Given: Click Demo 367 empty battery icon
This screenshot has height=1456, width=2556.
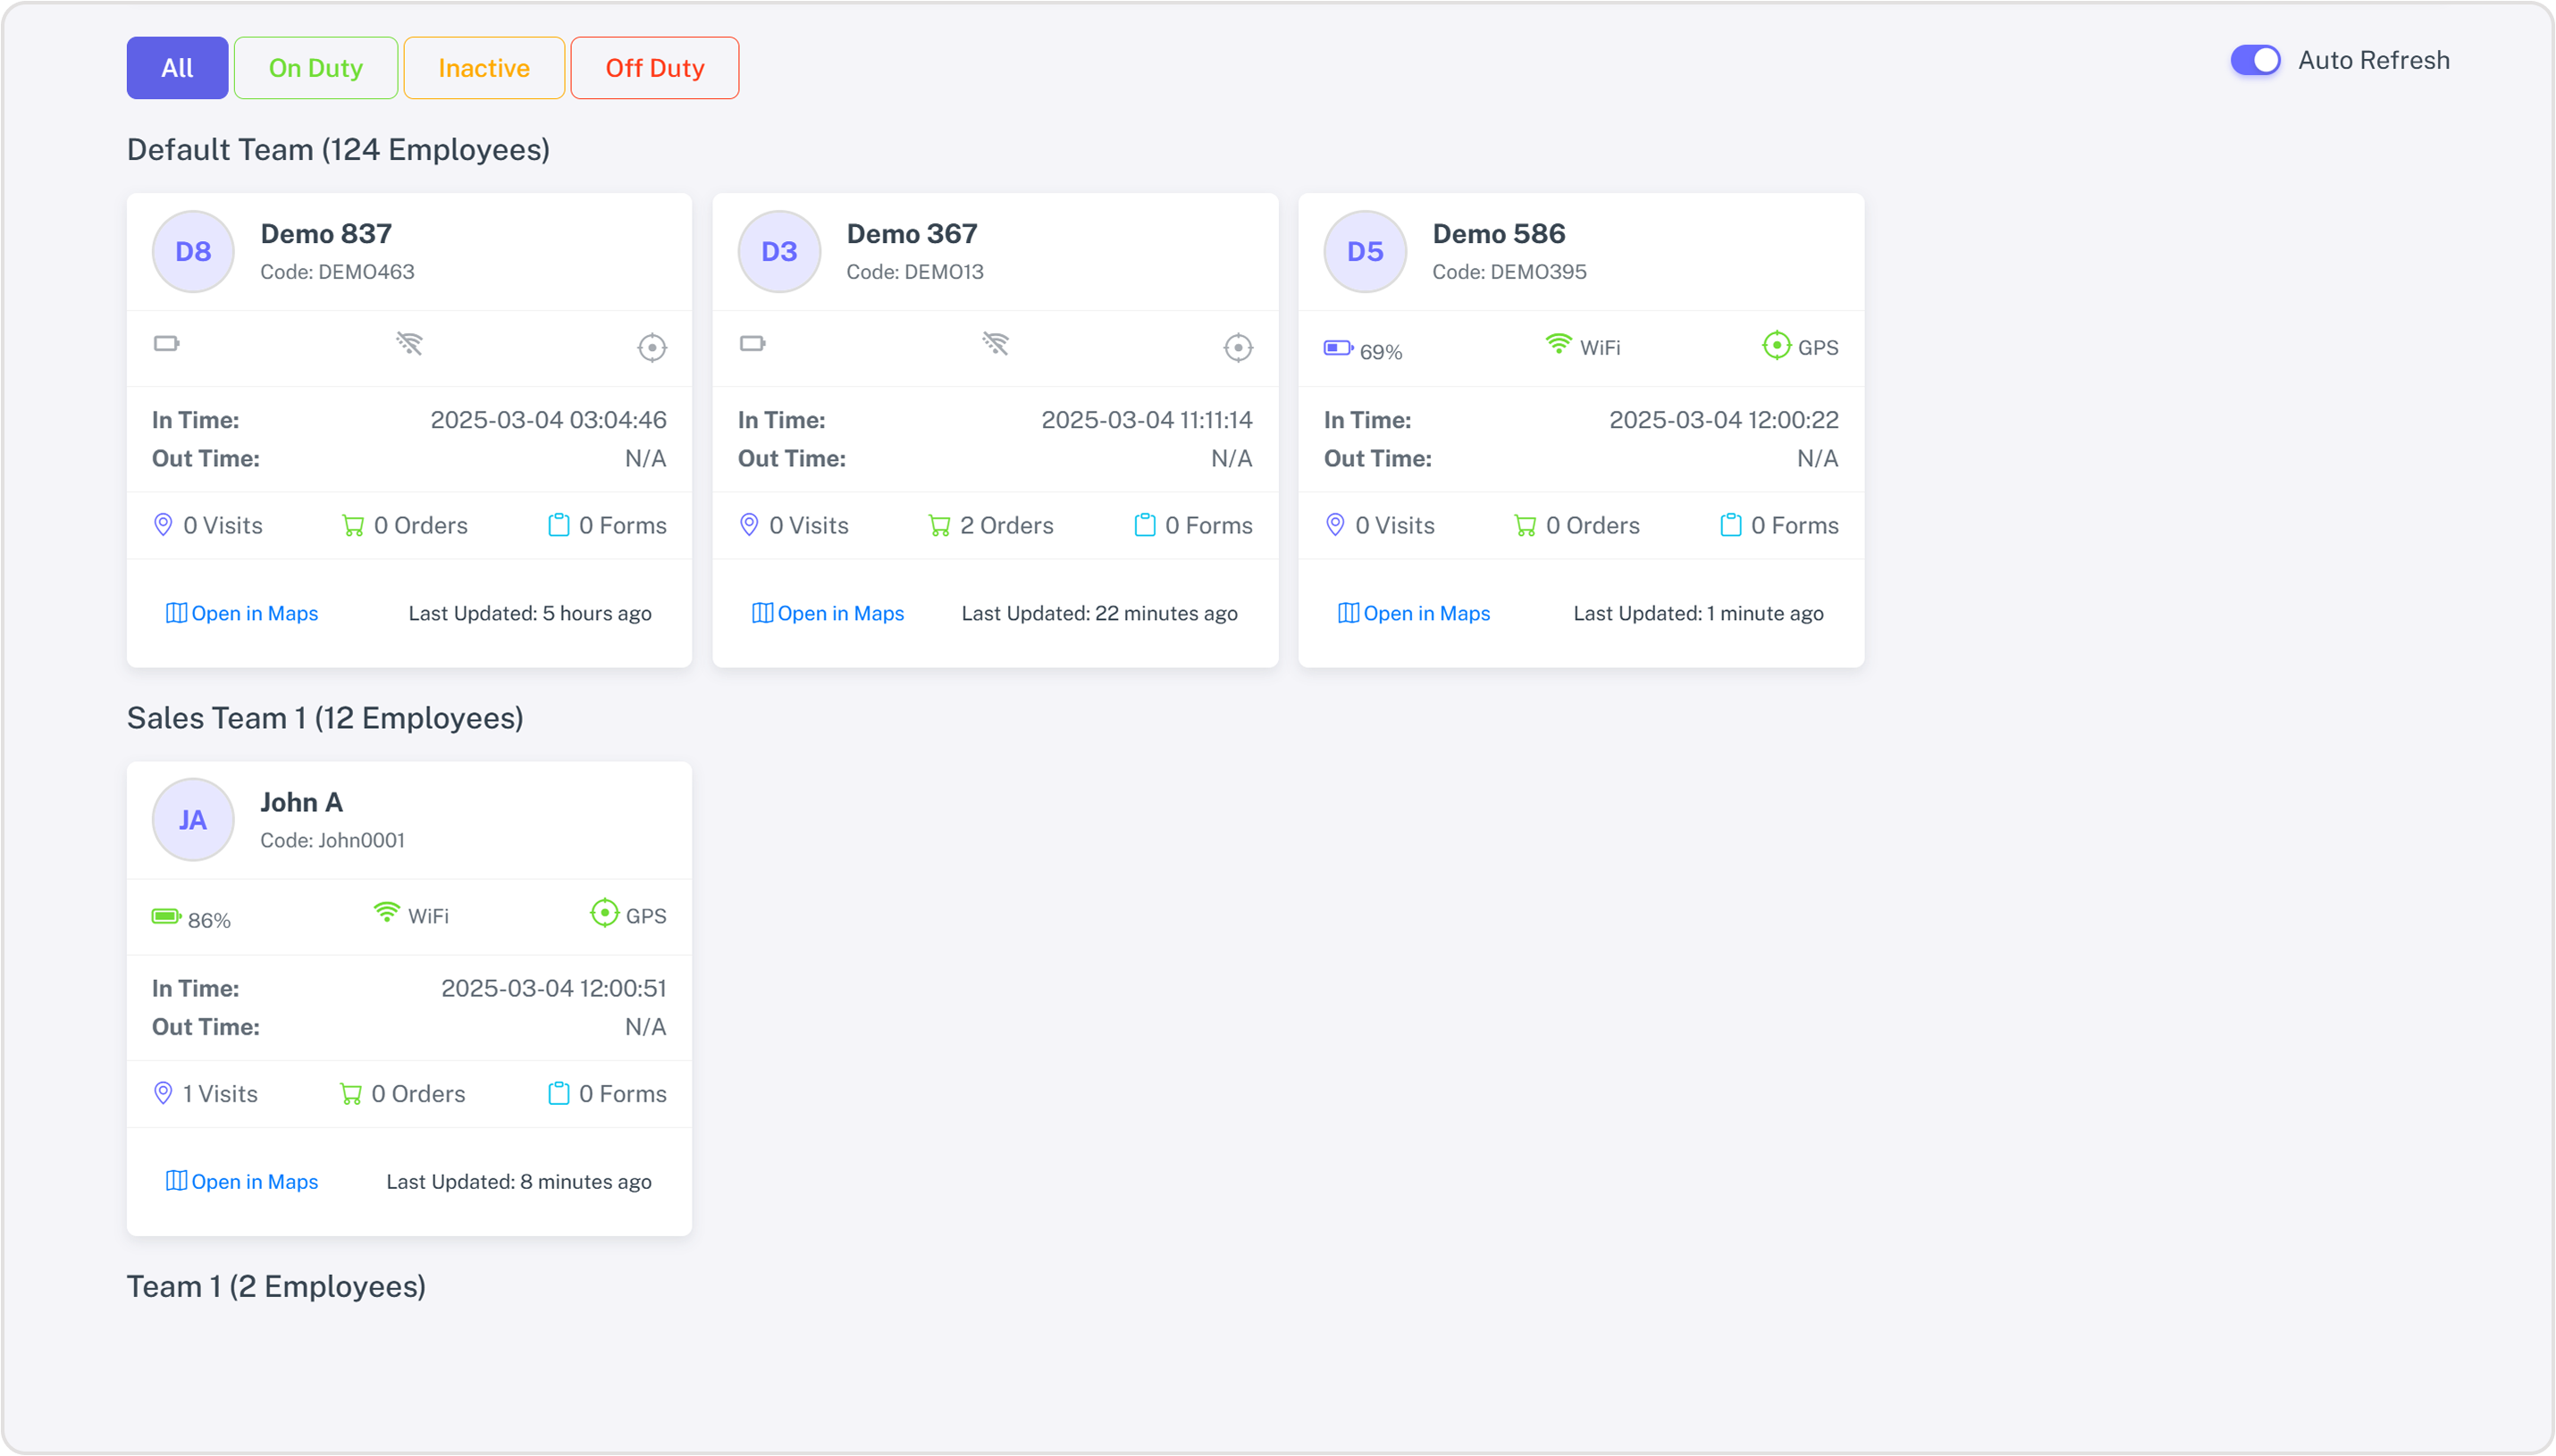Looking at the screenshot, I should (753, 344).
